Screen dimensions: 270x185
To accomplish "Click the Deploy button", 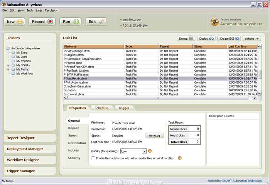I will 206,39.
